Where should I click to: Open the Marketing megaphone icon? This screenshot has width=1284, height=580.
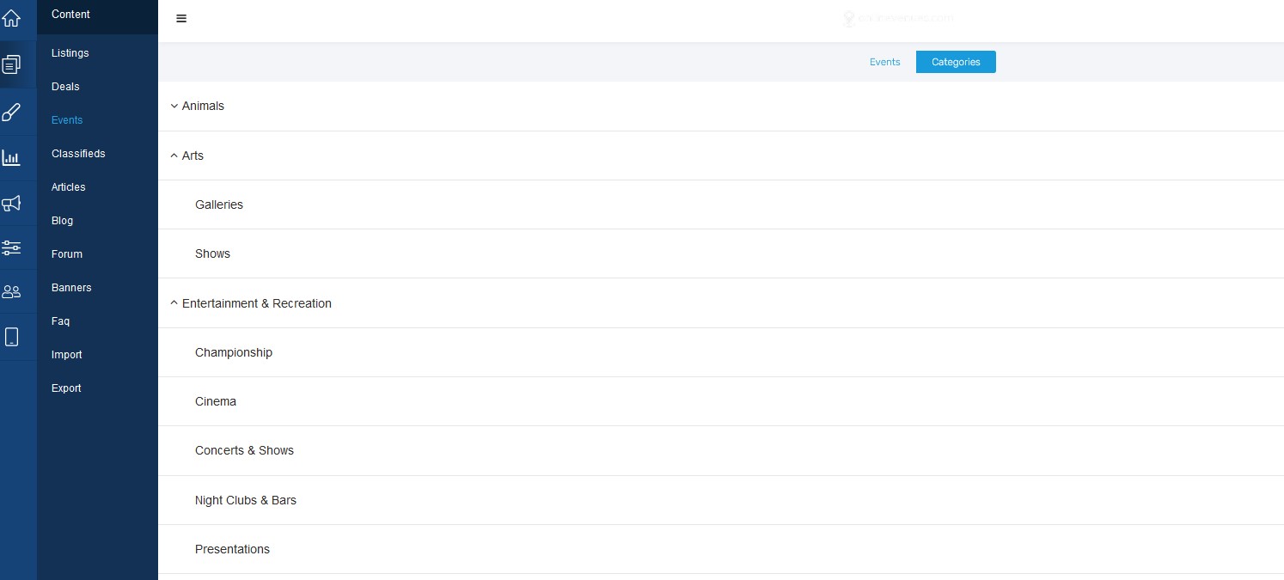pos(11,204)
